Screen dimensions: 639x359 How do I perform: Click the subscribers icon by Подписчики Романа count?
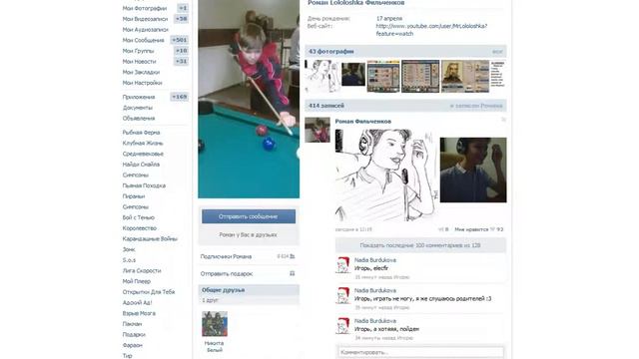(x=293, y=256)
